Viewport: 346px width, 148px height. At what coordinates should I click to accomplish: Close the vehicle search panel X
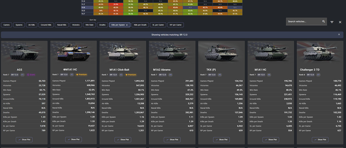click(x=340, y=22)
